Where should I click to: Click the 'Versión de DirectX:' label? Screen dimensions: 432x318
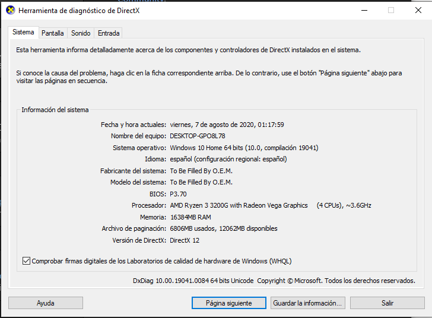(139, 240)
